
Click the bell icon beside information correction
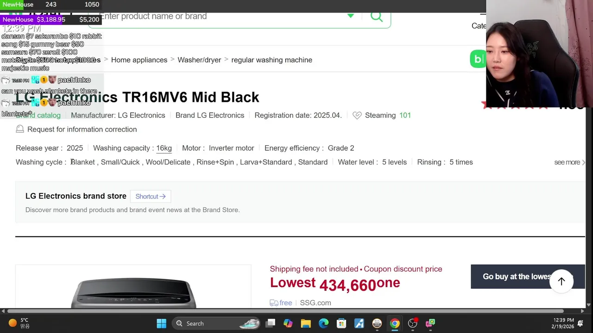(20, 129)
